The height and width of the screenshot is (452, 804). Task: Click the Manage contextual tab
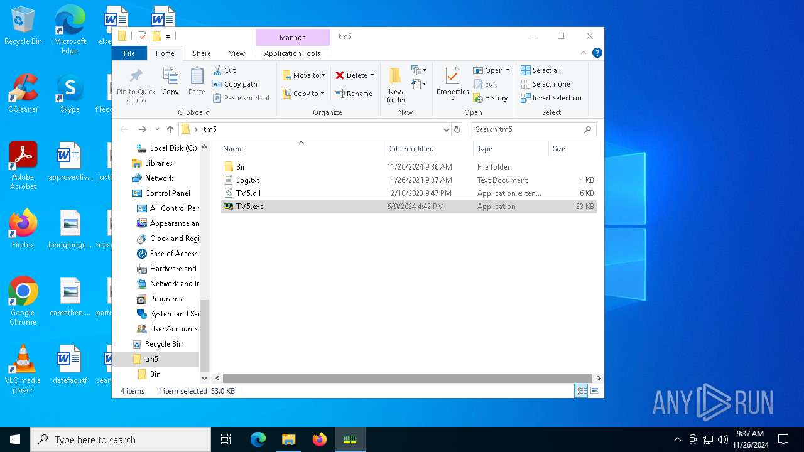coord(293,38)
